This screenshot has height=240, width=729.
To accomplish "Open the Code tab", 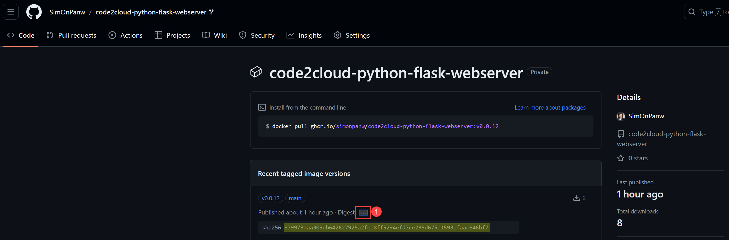I will (21, 35).
